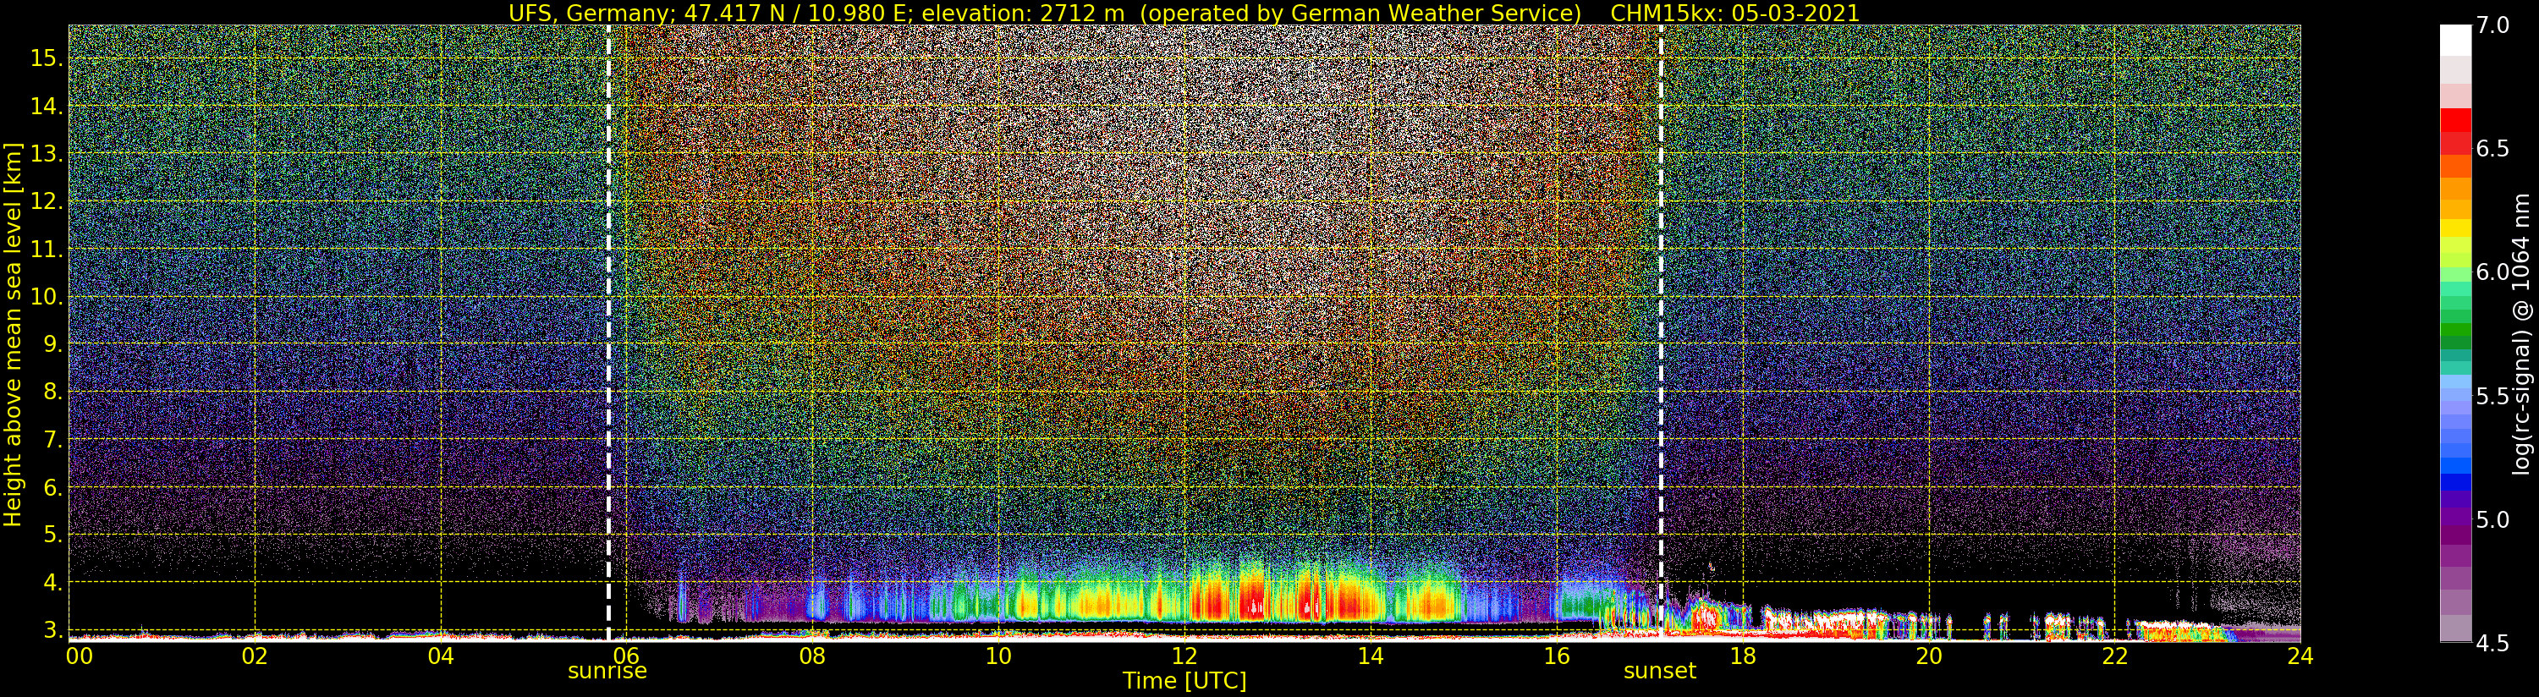Click the 00 hour tick on time axis
This screenshot has width=2539, height=697.
(79, 656)
